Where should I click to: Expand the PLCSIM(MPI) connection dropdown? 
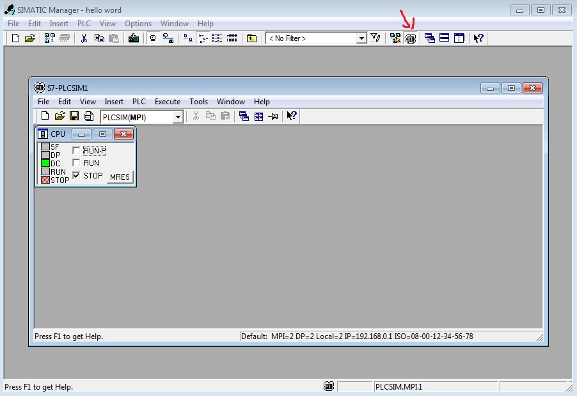pos(178,117)
